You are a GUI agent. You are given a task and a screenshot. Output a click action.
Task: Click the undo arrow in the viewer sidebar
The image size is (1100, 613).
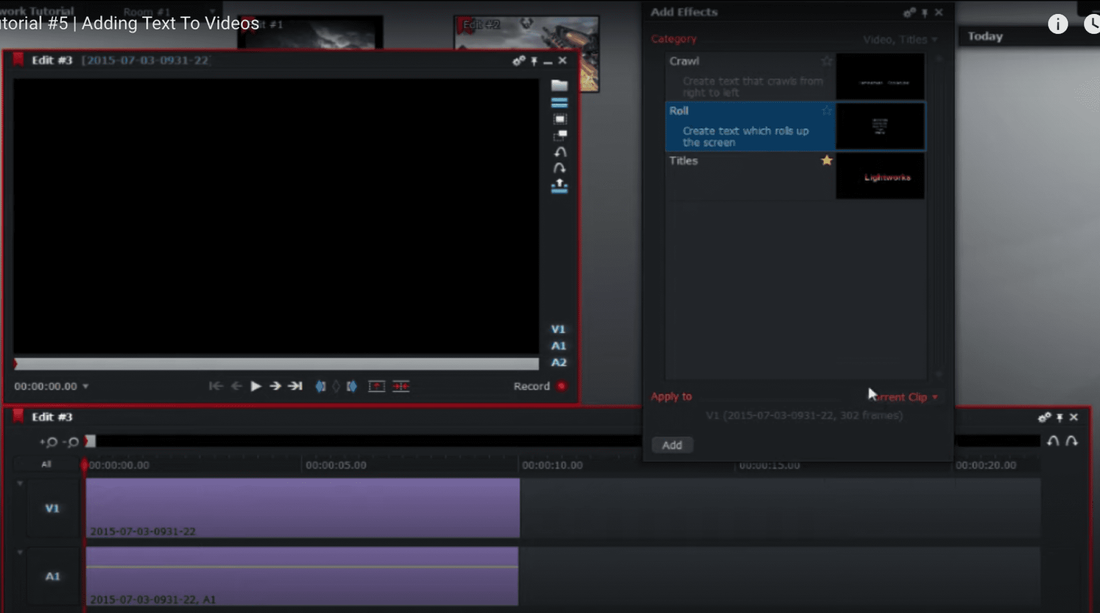tap(560, 152)
